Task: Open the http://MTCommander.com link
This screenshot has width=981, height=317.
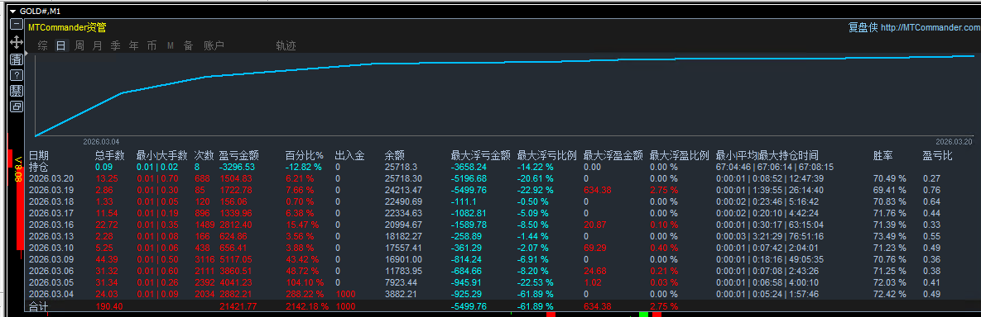Action: [931, 27]
